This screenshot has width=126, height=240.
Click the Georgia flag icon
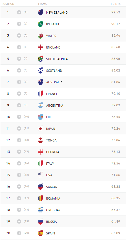click(x=40, y=152)
